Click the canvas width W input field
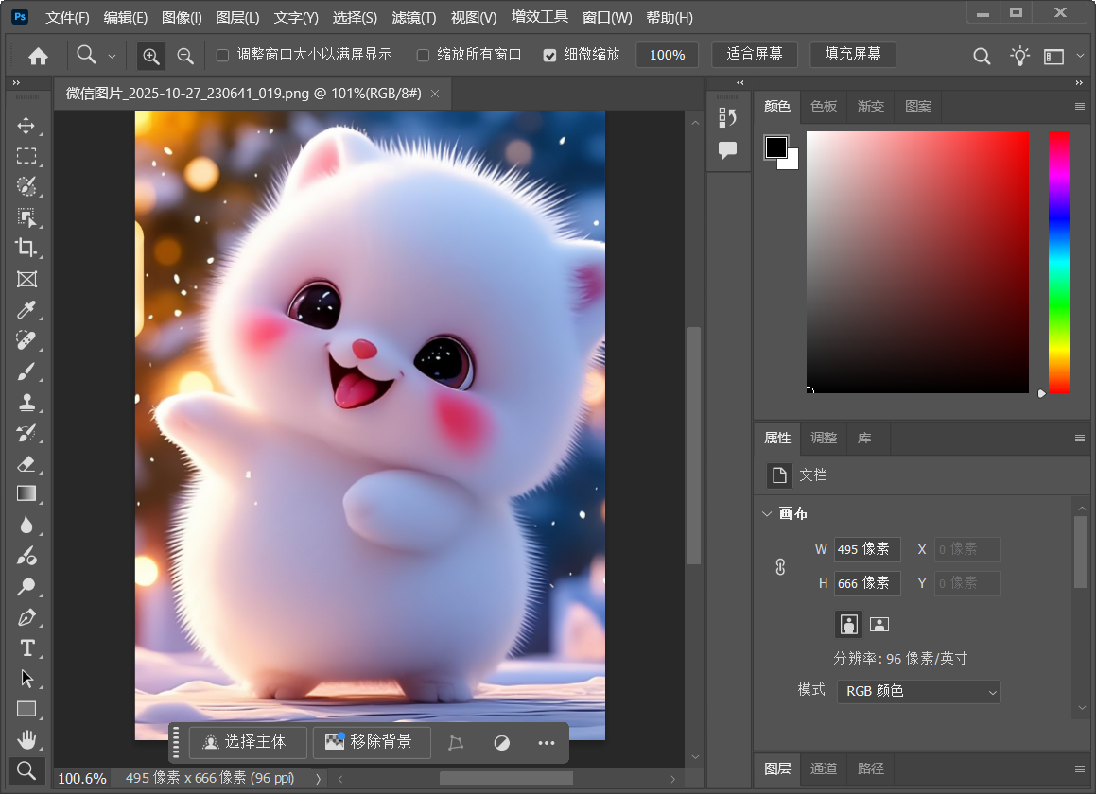This screenshot has height=794, width=1096. [866, 549]
